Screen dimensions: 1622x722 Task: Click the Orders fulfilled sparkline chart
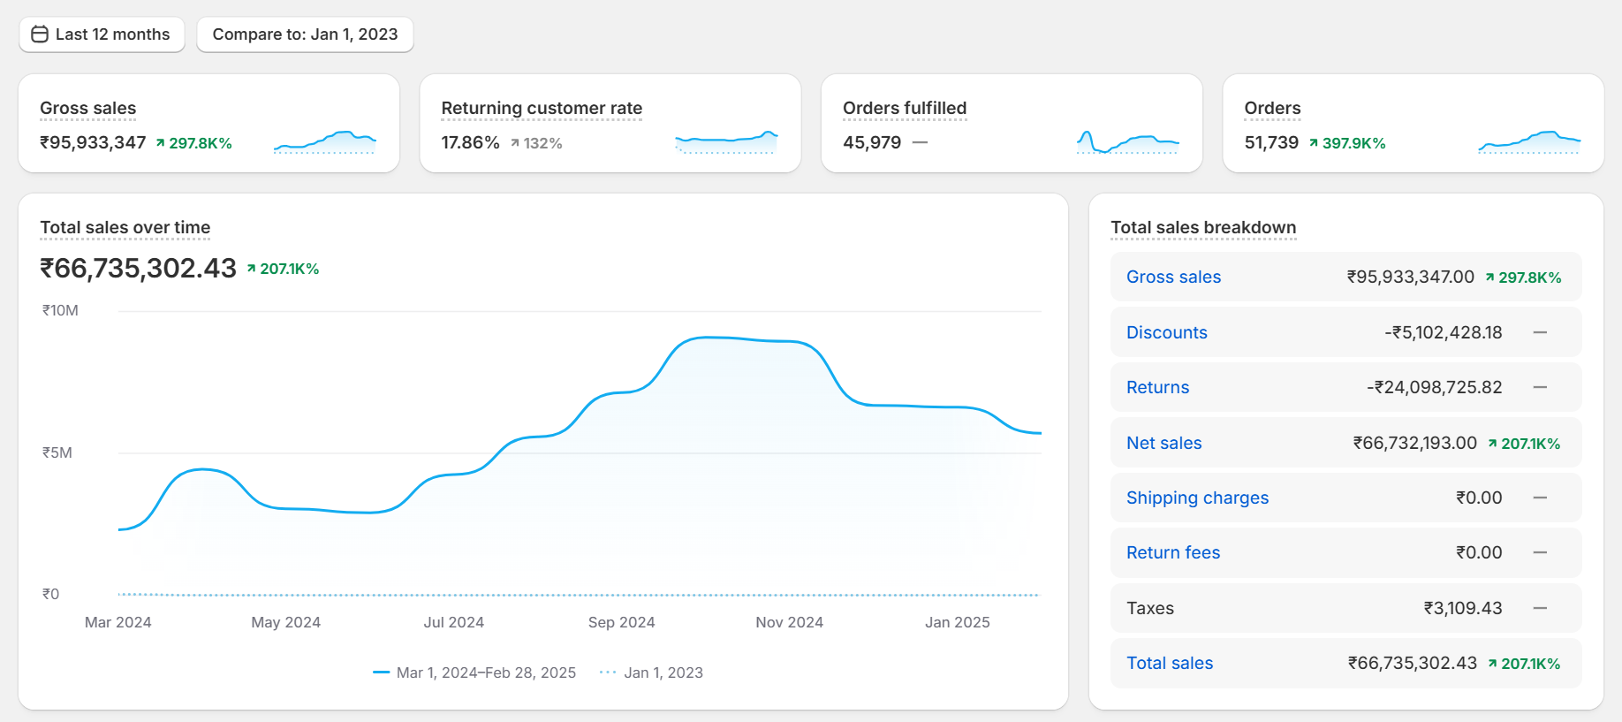pos(1127,141)
